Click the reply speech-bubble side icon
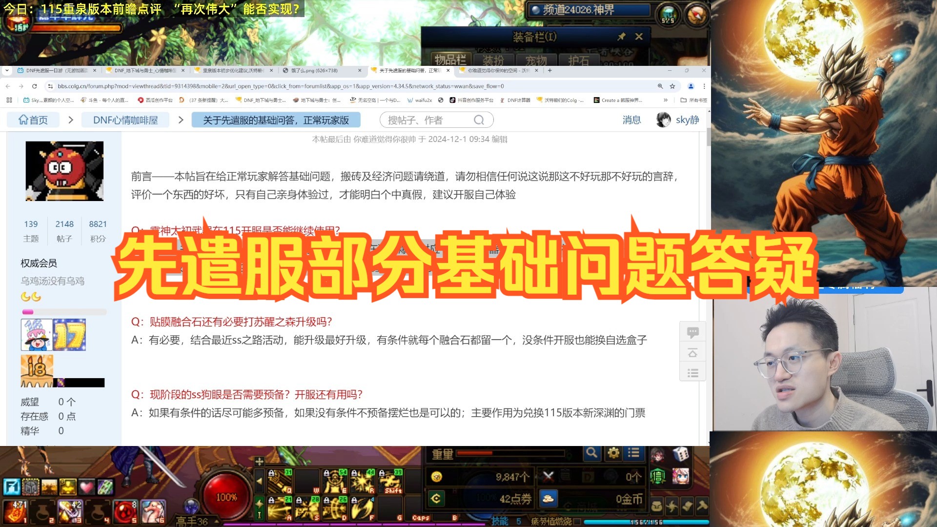 693,332
